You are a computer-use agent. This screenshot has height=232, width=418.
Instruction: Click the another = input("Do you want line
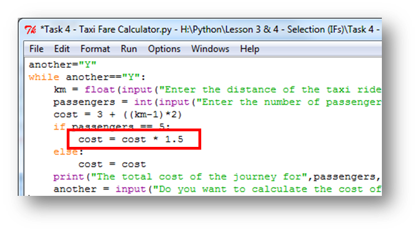click(x=217, y=189)
